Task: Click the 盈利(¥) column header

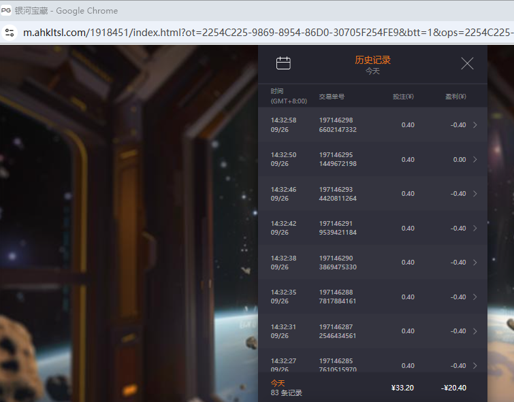Action: [455, 97]
